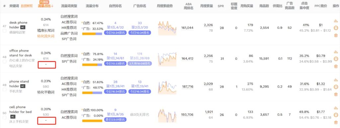Click natural rank 第1页,14/61 in row 48
340x128 pixels.
click(115, 58)
